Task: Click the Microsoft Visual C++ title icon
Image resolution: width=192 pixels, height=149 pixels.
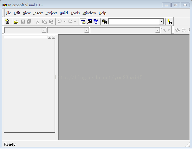Action: tap(5, 5)
